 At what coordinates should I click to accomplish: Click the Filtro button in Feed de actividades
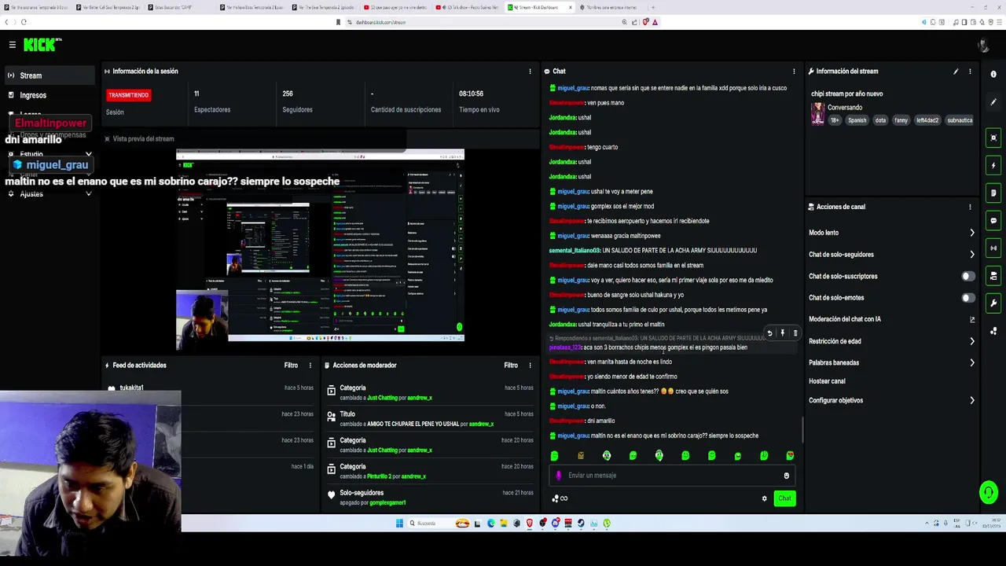(291, 366)
